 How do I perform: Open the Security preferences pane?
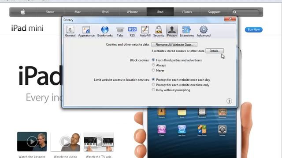[159, 31]
